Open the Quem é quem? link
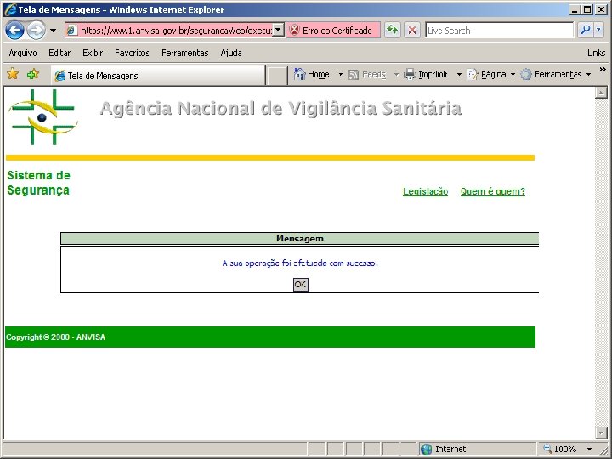Screen dimensions: 612x459 coord(492,191)
